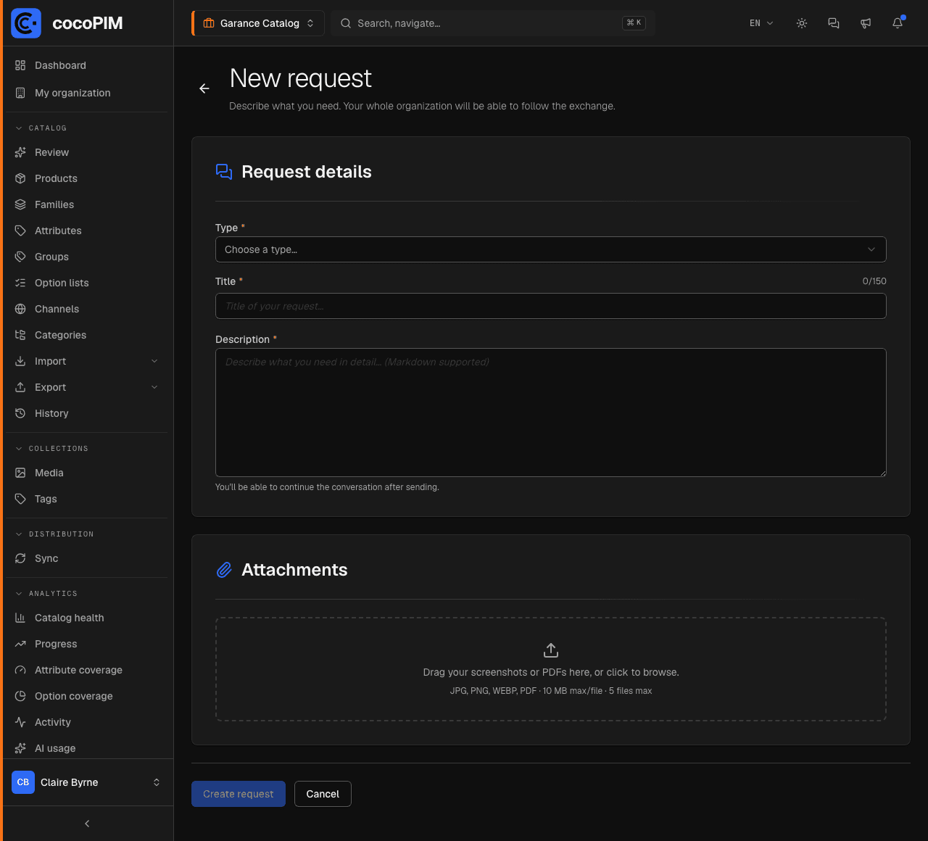928x841 pixels.
Task: Open Option lists page
Action: 86,283
